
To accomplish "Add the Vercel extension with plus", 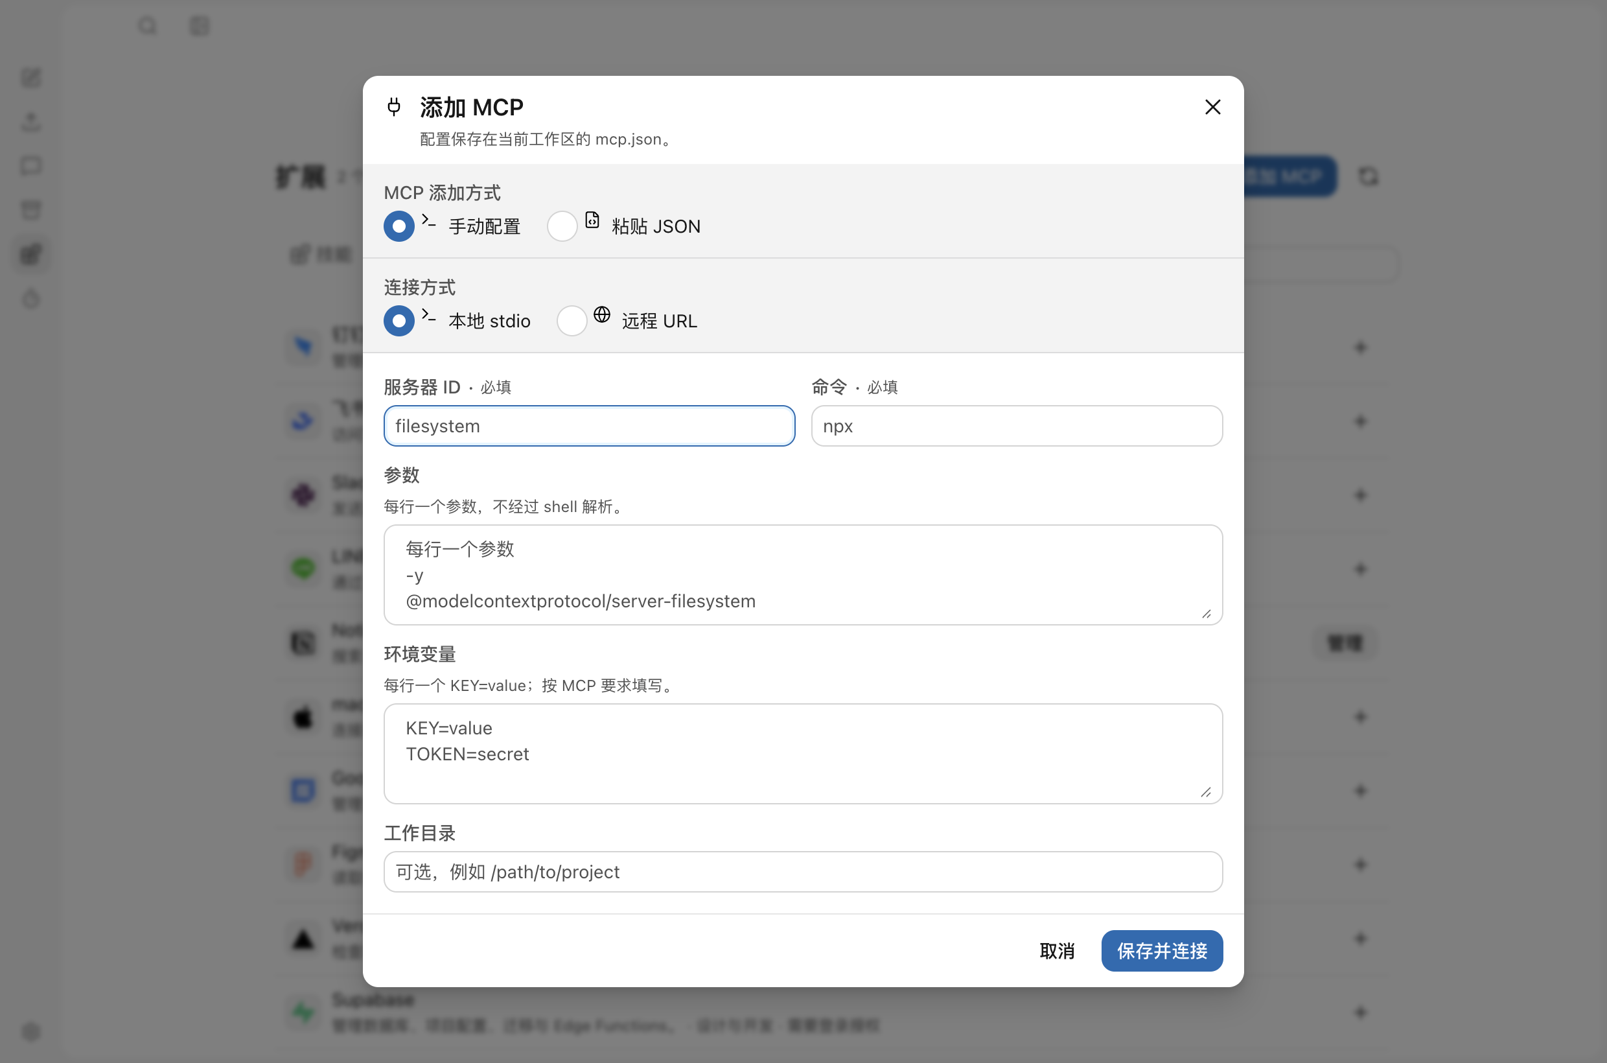I will click(1360, 939).
